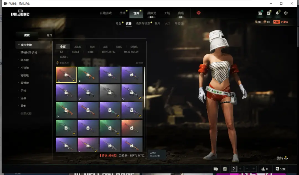
Task: Open the 公会 guild button
Action: (280, 169)
